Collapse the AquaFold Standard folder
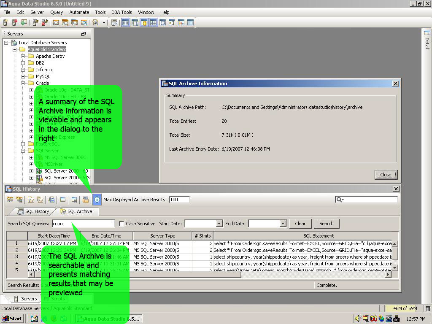The width and height of the screenshot is (432, 324). click(15, 50)
